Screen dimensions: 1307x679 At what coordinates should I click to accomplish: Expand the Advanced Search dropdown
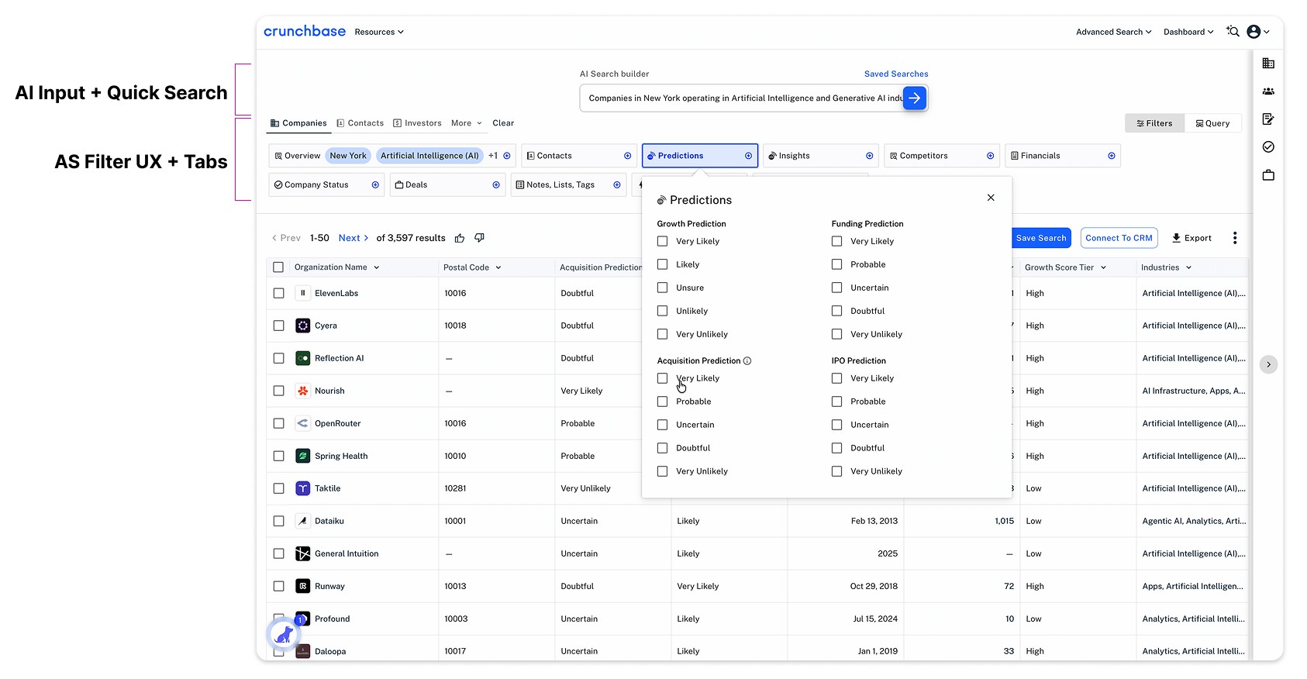1113,32
